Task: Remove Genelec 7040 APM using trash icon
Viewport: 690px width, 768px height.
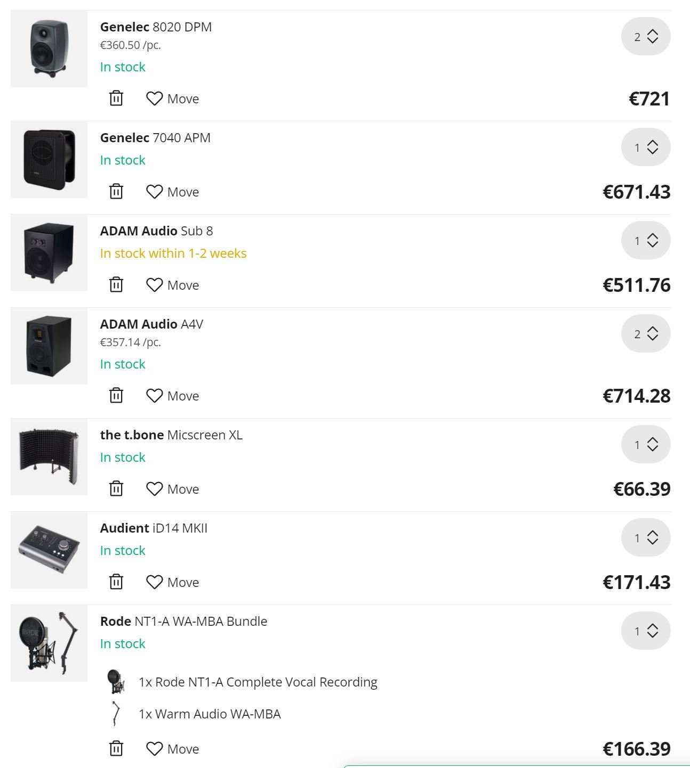Action: [116, 192]
